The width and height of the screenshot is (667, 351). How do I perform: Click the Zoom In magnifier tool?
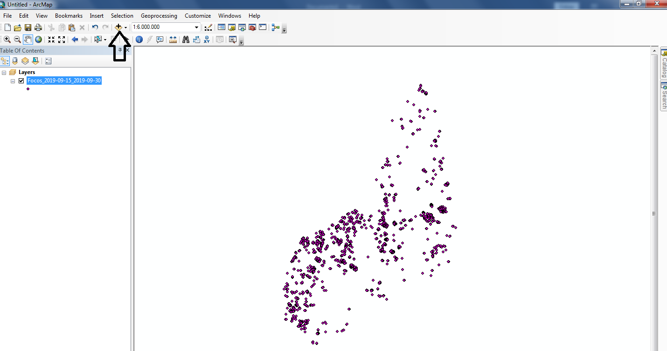point(7,40)
